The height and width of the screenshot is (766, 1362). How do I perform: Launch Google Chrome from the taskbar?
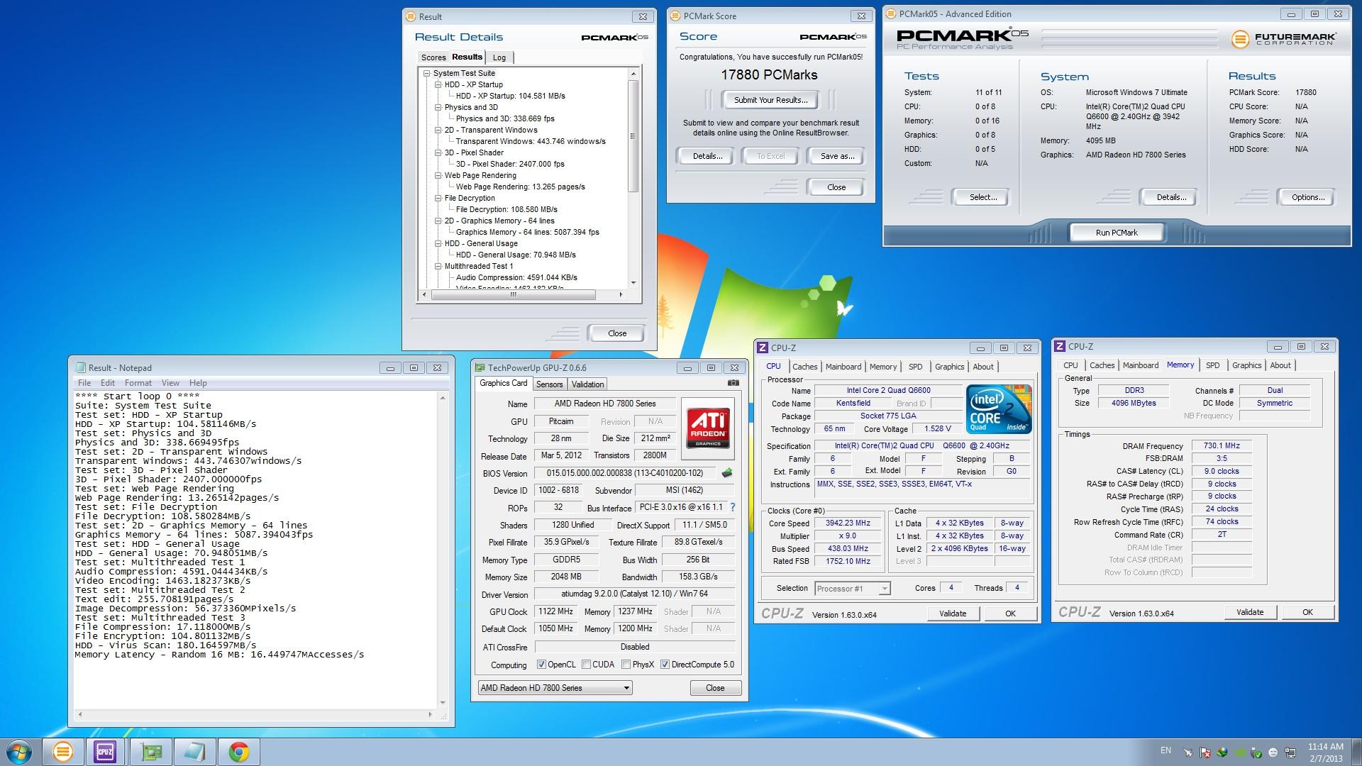[239, 752]
